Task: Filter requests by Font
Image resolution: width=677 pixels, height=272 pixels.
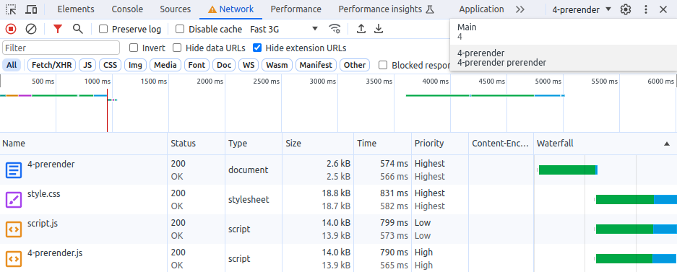Action: pyautogui.click(x=197, y=65)
